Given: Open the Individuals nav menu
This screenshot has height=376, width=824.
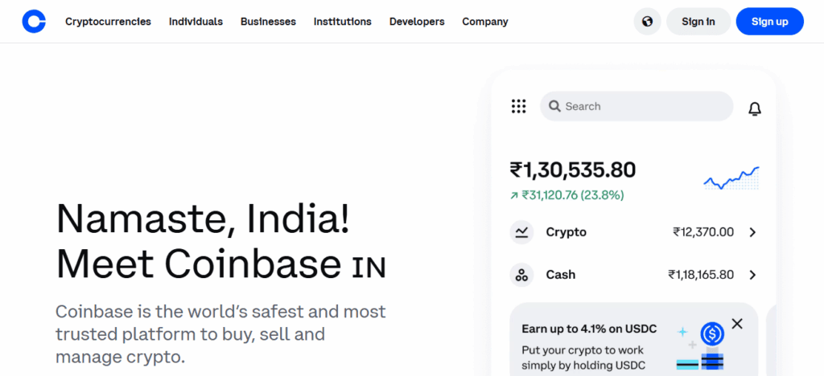Looking at the screenshot, I should pyautogui.click(x=196, y=22).
